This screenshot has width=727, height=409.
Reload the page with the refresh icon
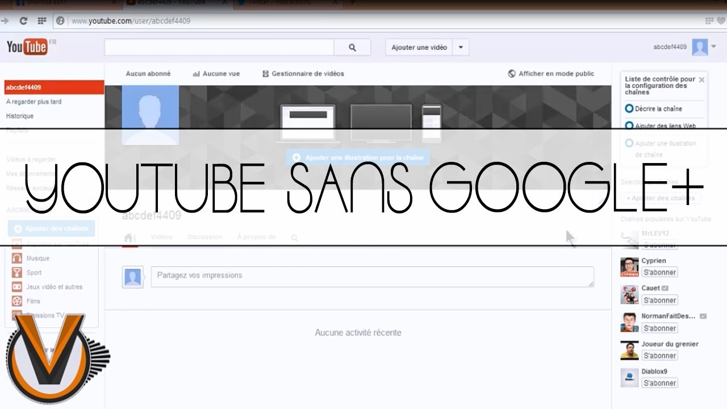point(23,21)
